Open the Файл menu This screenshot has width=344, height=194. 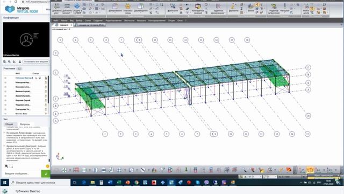point(56,20)
